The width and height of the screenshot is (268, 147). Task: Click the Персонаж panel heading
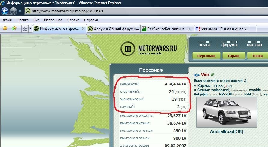point(151,70)
